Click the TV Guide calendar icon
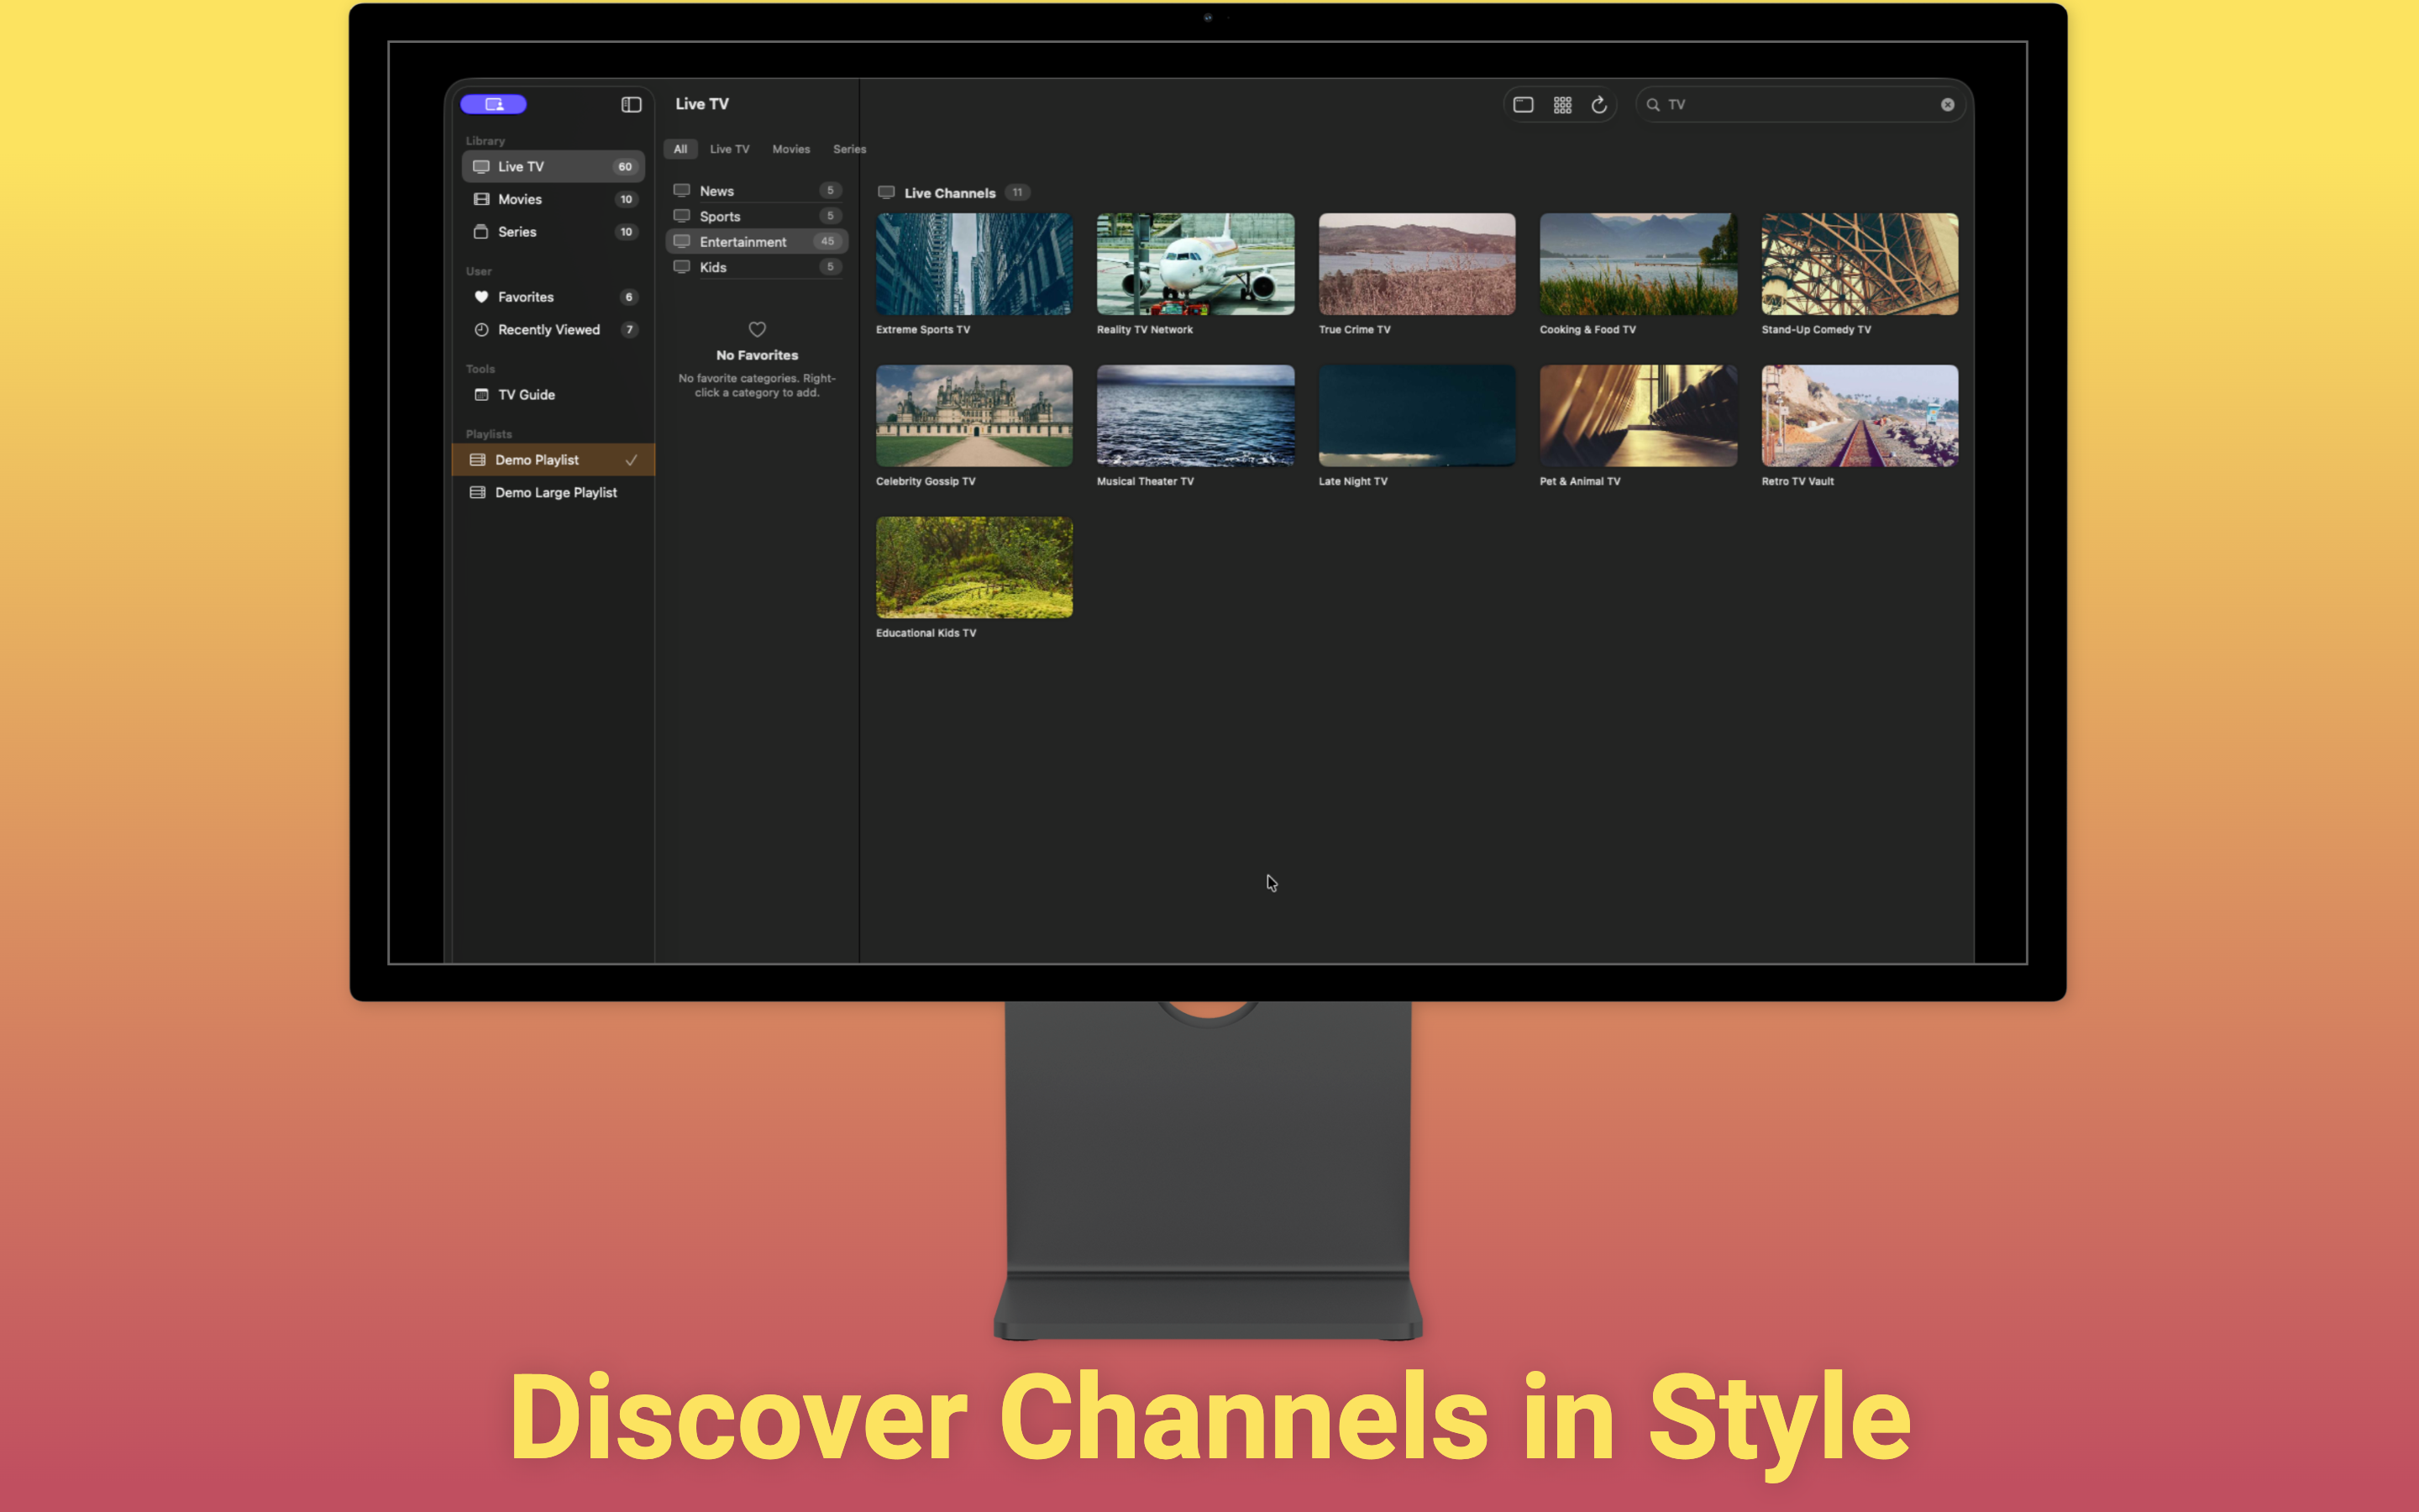 pos(480,394)
